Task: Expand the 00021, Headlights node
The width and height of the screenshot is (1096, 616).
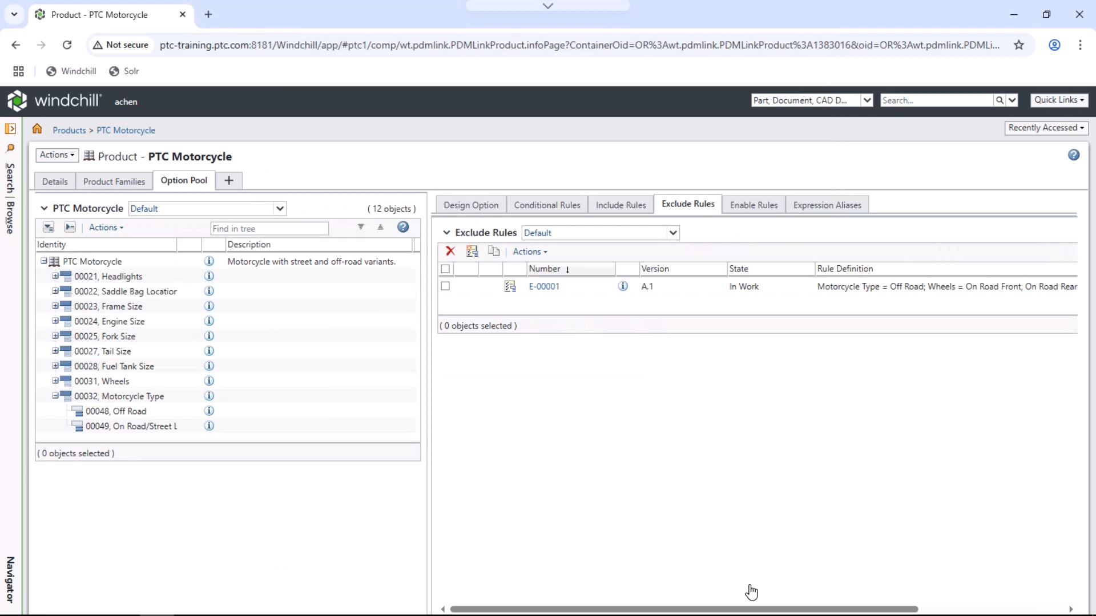Action: click(55, 276)
